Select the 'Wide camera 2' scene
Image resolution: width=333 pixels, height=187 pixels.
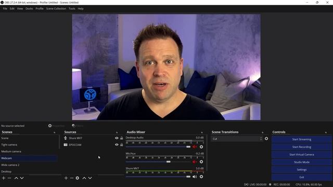pyautogui.click(x=29, y=165)
